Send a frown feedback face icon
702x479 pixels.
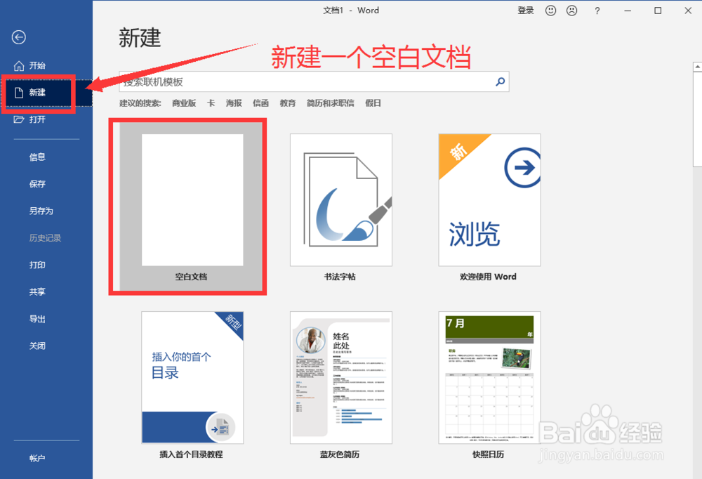571,11
